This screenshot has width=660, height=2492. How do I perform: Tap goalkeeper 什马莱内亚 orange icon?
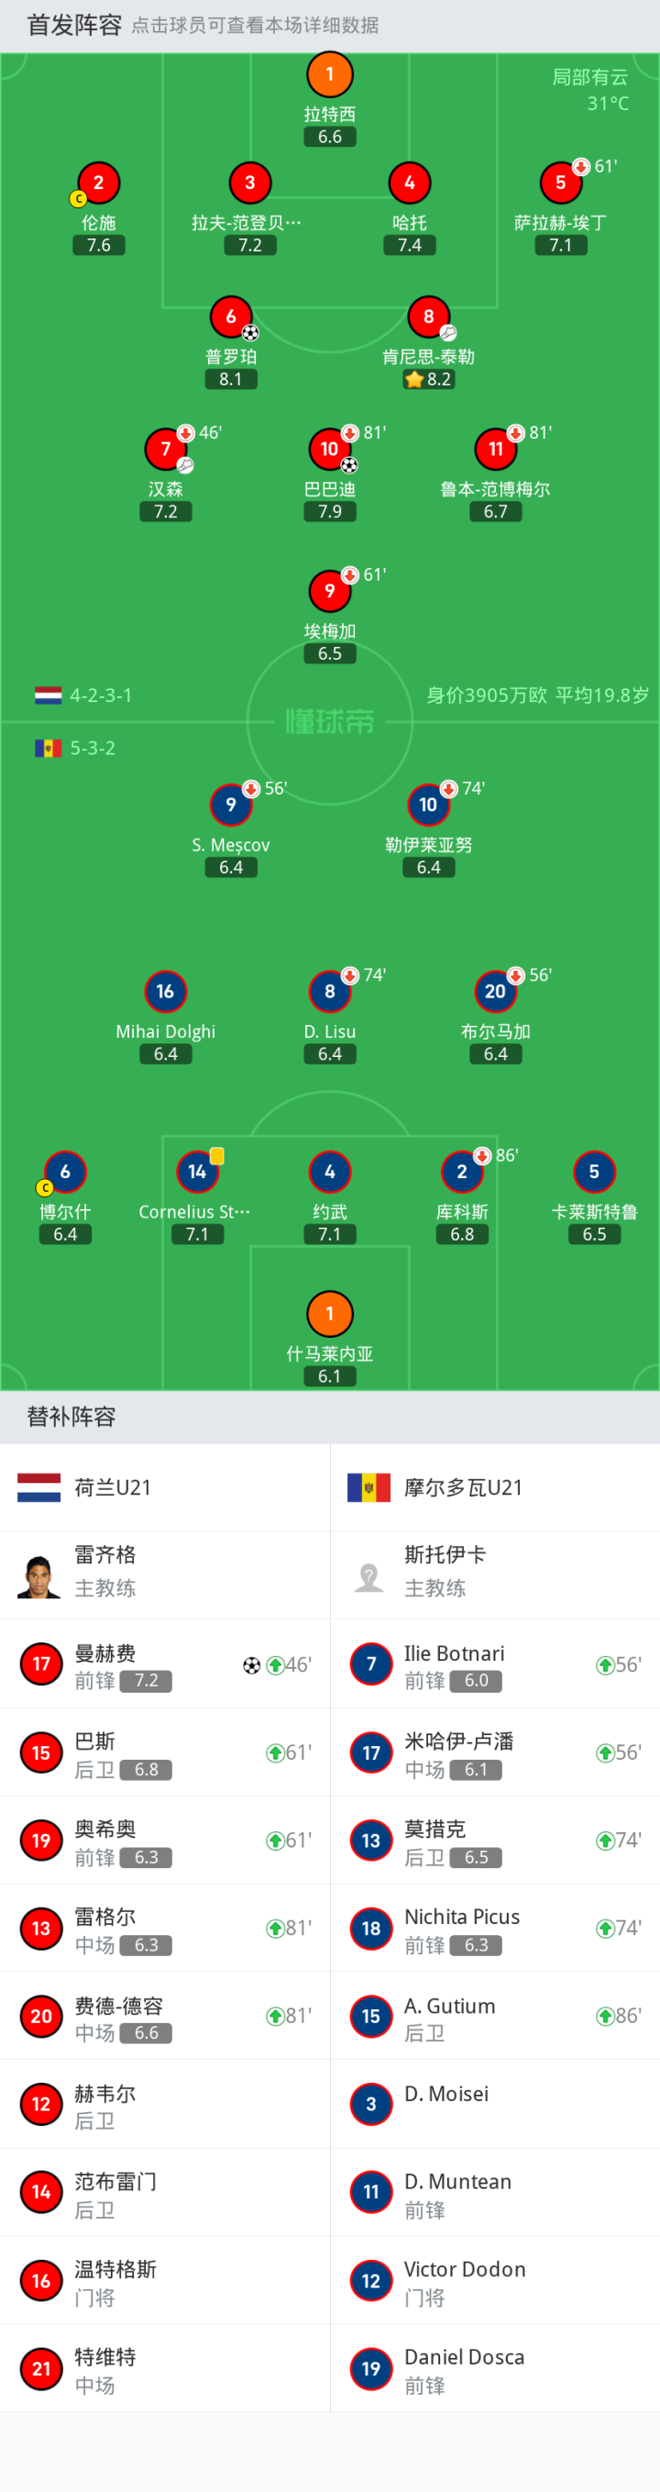[329, 1314]
